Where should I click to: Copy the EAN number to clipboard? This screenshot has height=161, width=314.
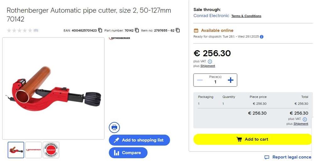point(100,30)
